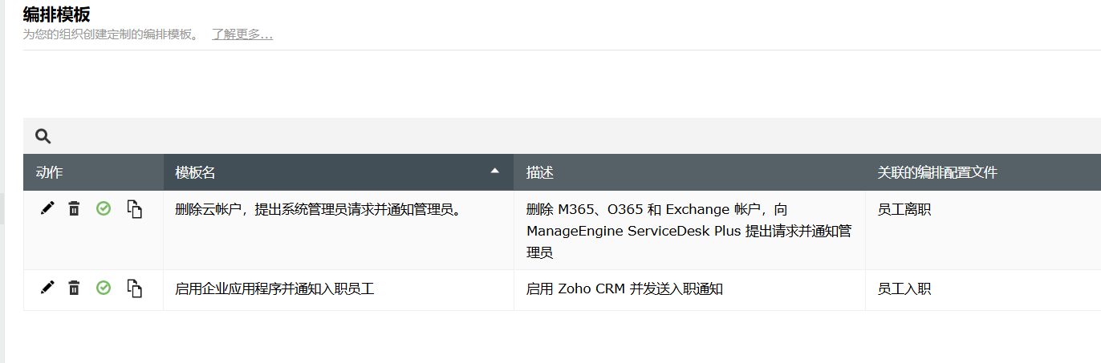Edit the 启用企业应用程序 template with pencil icon
This screenshot has height=363, width=1101.
pos(47,287)
